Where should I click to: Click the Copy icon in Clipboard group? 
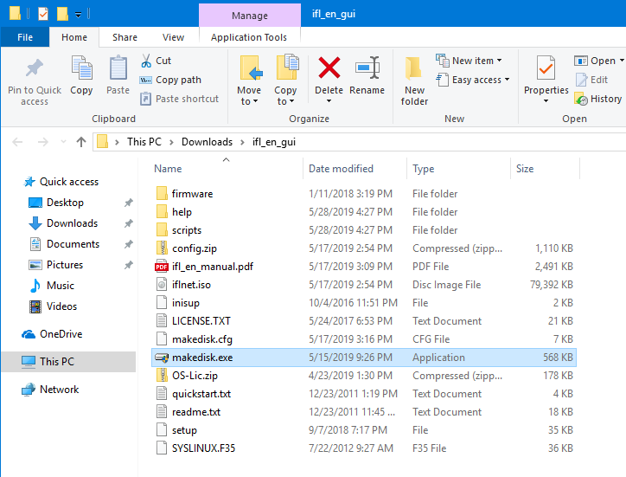(x=81, y=68)
